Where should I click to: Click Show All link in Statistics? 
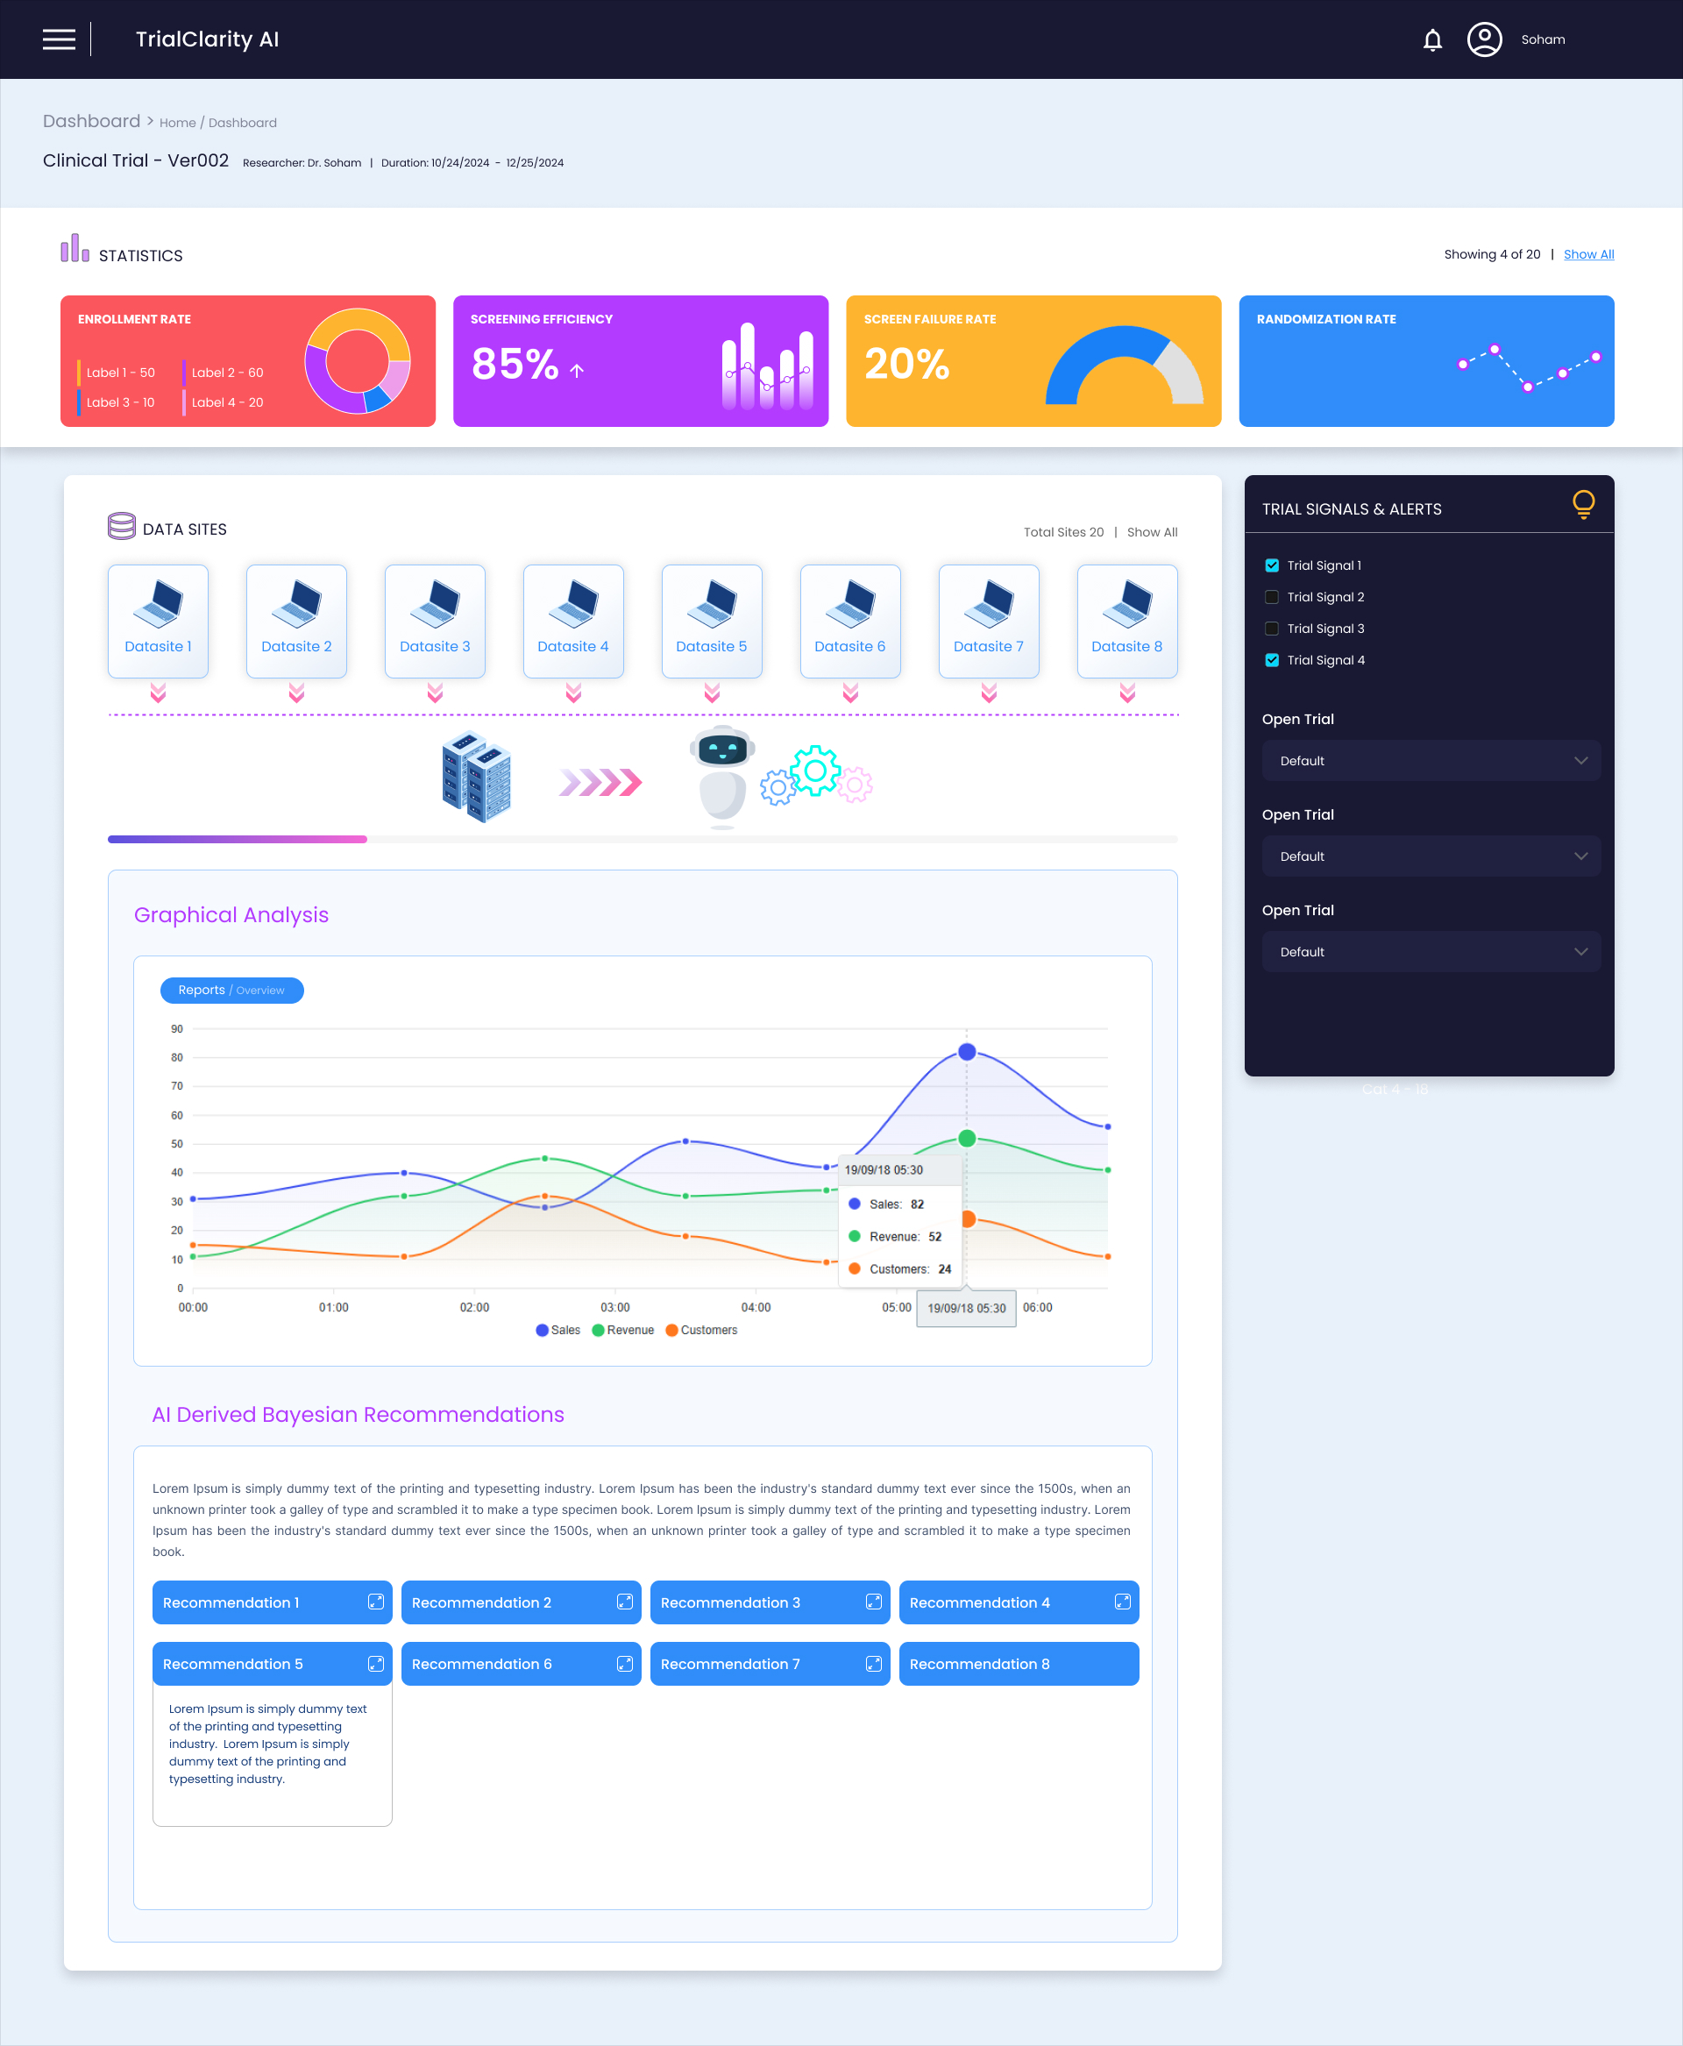click(x=1588, y=254)
